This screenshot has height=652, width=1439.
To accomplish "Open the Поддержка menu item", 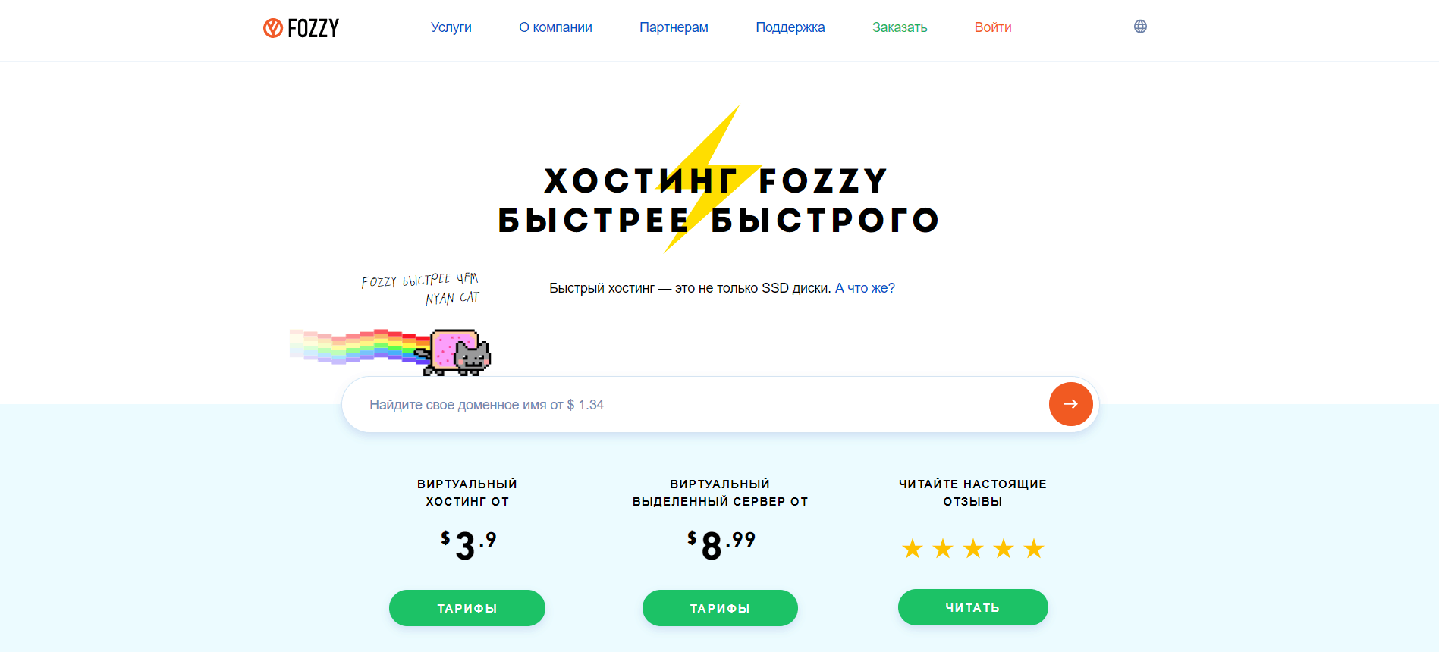I will (790, 27).
